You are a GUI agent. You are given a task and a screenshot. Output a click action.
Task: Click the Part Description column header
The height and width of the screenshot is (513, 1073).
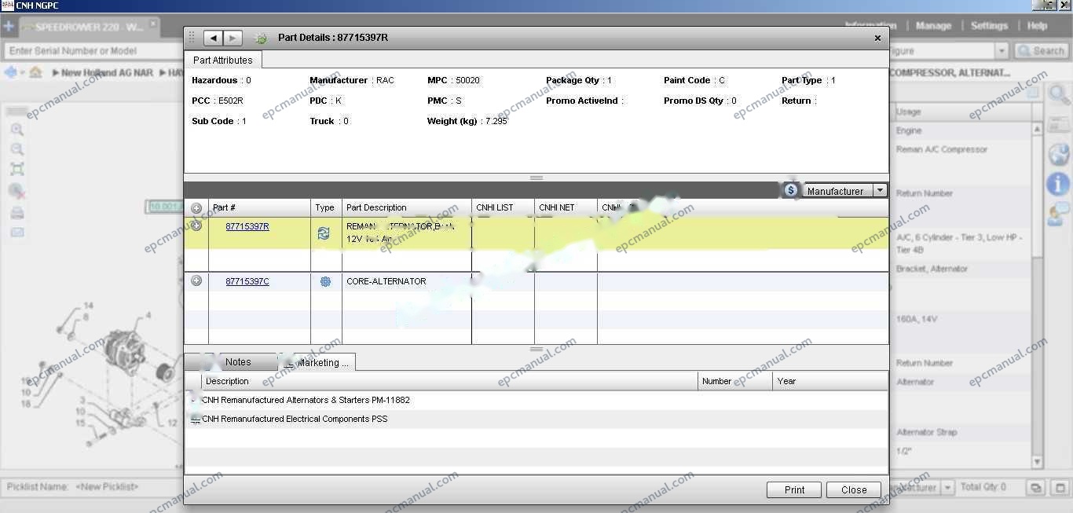coord(407,207)
